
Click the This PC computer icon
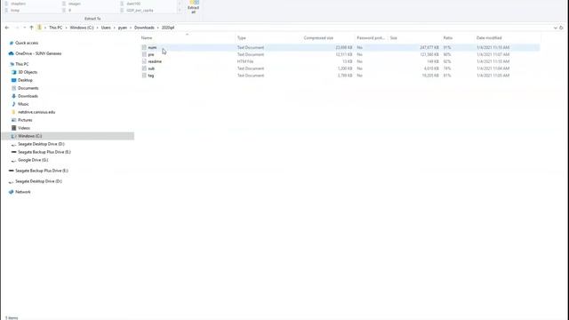(x=12, y=64)
